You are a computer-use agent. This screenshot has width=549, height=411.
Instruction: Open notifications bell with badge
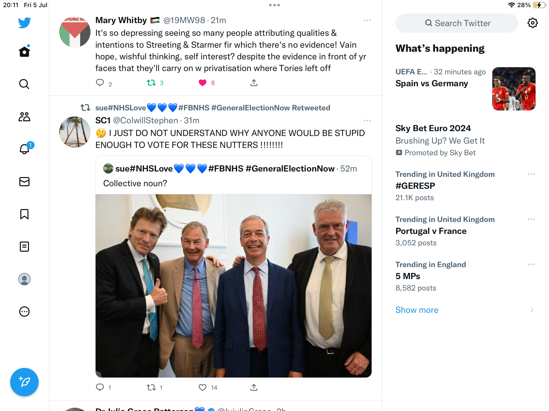pyautogui.click(x=25, y=149)
